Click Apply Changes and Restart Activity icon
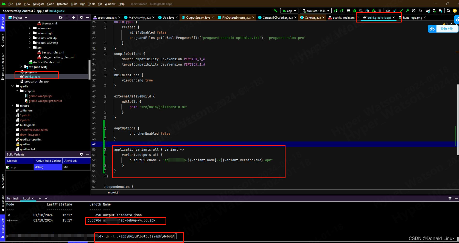Screen dimensions: 459x243 pyautogui.click(x=342, y=11)
